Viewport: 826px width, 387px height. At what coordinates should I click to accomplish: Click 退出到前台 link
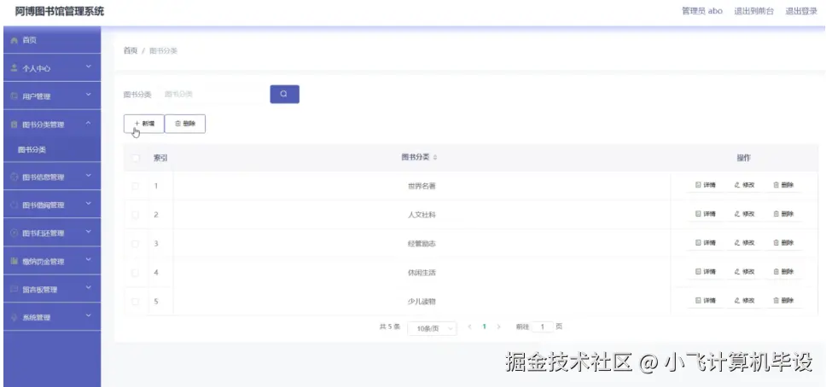753,11
